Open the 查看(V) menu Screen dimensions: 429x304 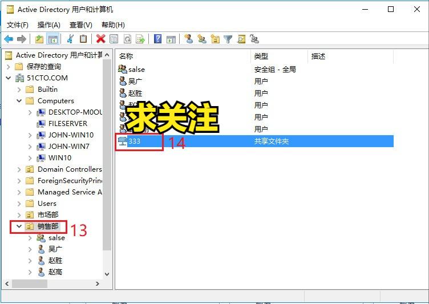point(80,25)
